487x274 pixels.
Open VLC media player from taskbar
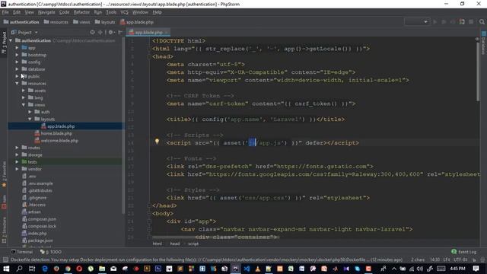click(x=258, y=269)
